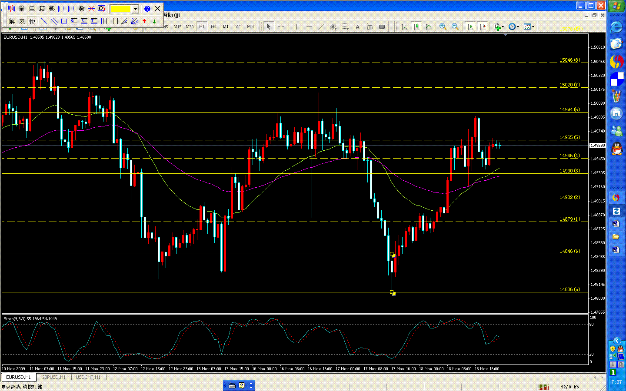Click the connection status bars indicator
Screen dimensions: 626x391
pos(543,387)
